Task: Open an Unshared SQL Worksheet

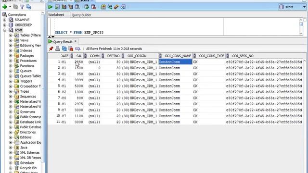Action: (103, 7)
